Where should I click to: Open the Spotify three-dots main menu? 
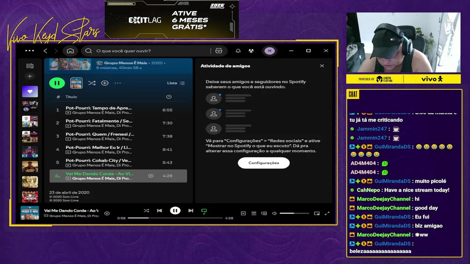coord(29,51)
